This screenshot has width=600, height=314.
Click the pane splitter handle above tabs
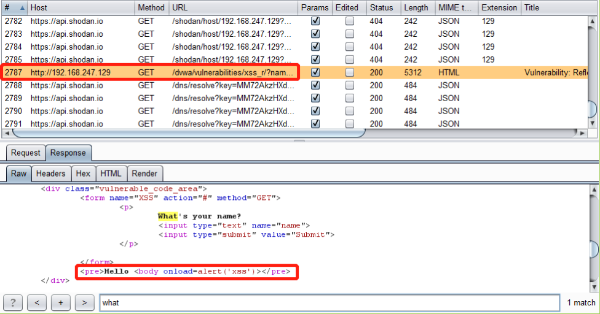pyautogui.click(x=299, y=140)
